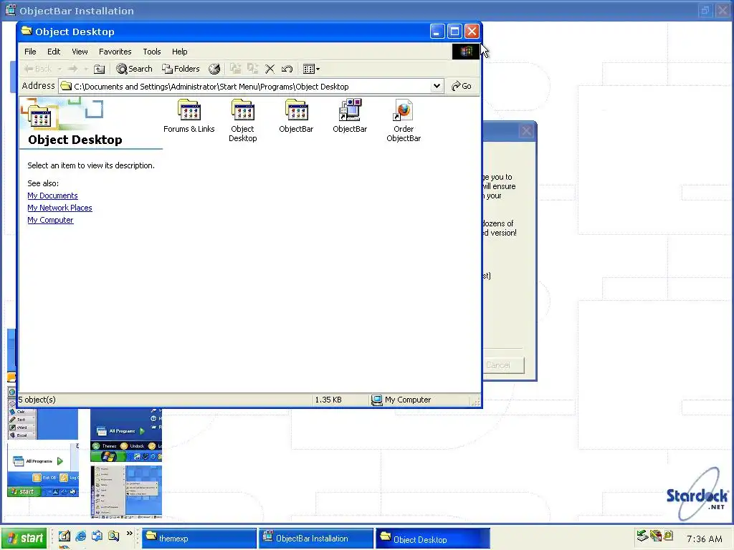Click the Start button

tap(24, 539)
